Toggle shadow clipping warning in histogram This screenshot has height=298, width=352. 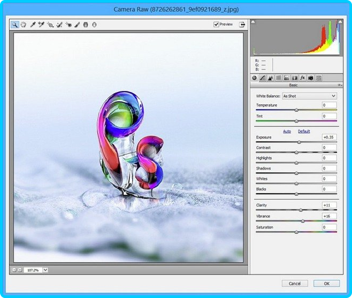(x=253, y=22)
